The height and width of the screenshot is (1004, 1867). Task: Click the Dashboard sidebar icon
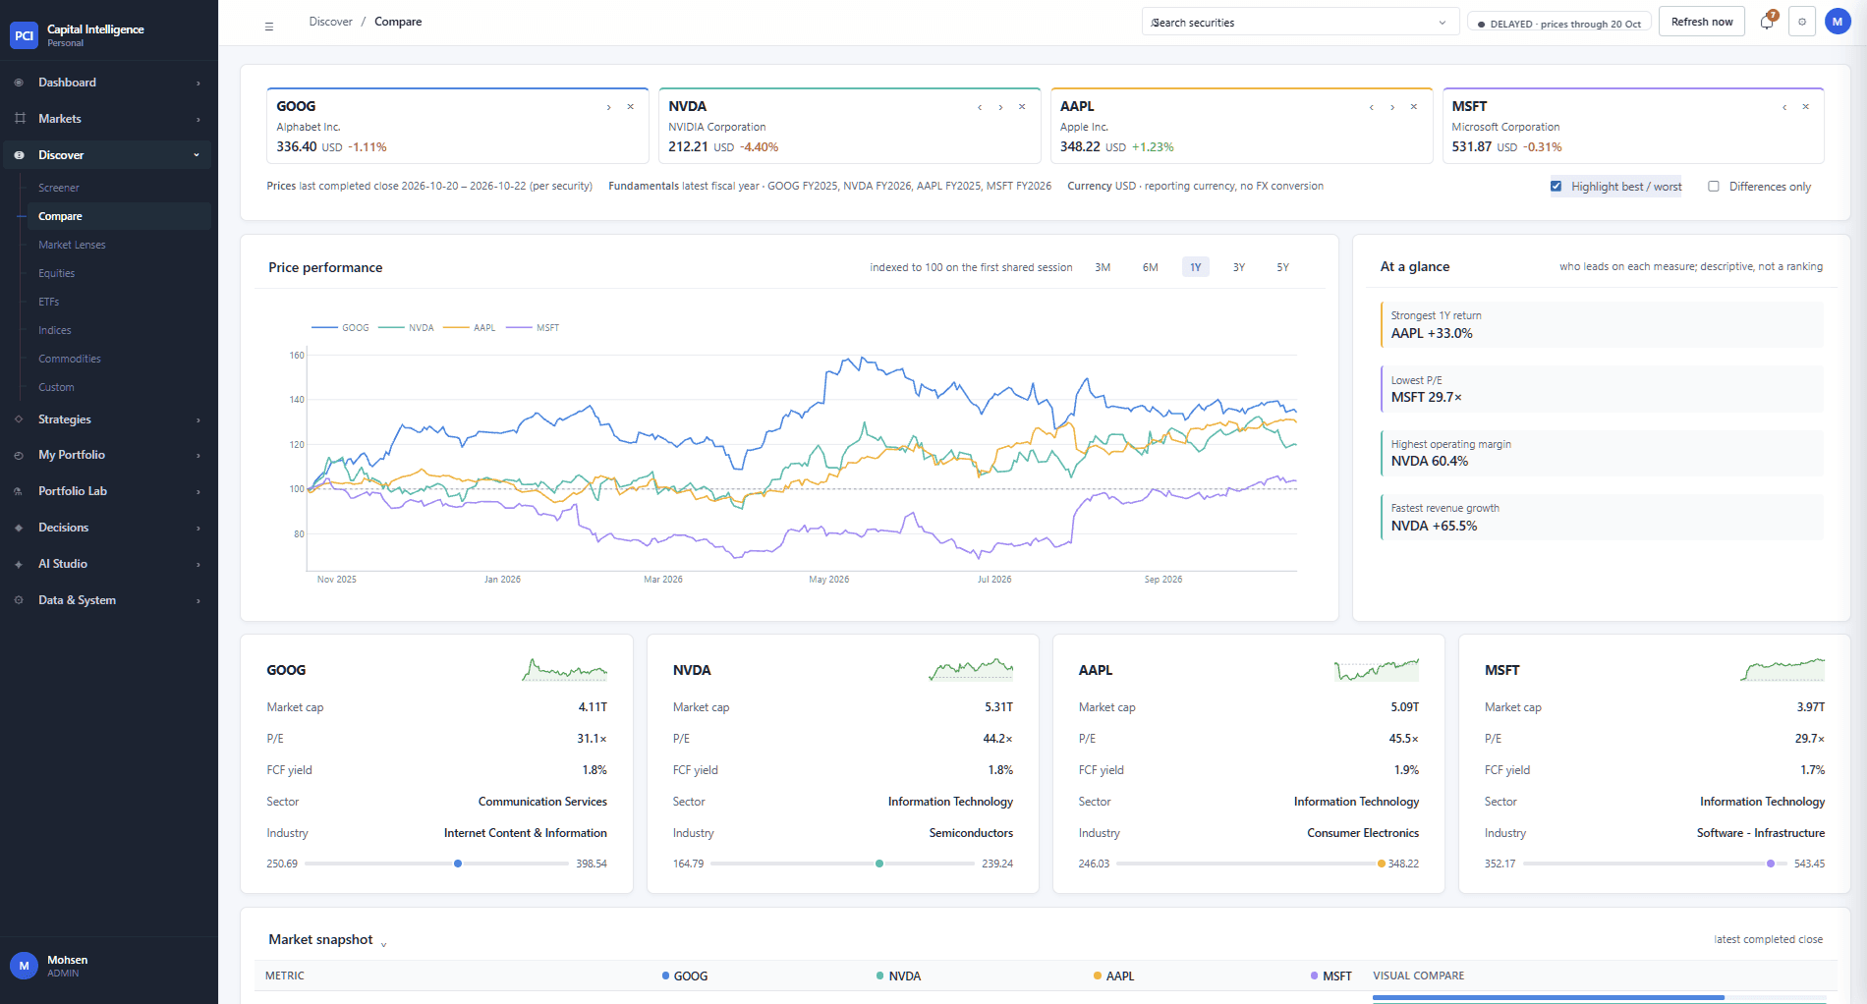[19, 83]
